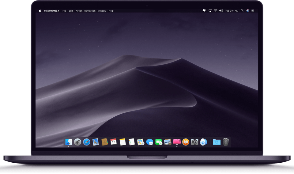The width and height of the screenshot is (294, 174).
Task: Open the Apple menu
Action: 40,11
